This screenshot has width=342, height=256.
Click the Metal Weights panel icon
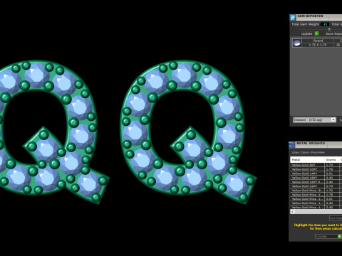click(x=291, y=144)
